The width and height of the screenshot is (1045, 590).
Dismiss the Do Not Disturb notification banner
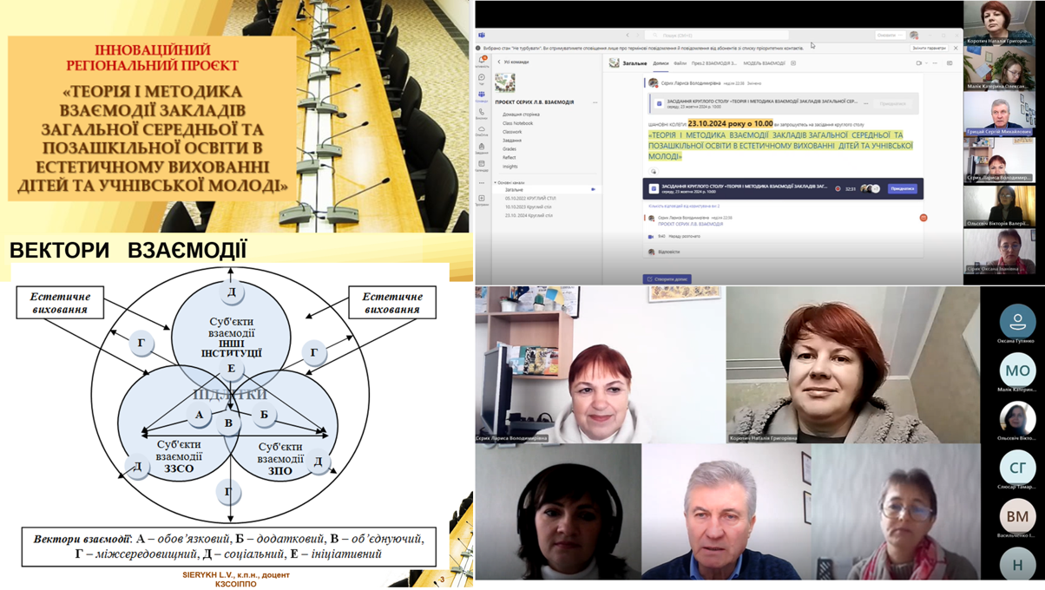pos(956,48)
